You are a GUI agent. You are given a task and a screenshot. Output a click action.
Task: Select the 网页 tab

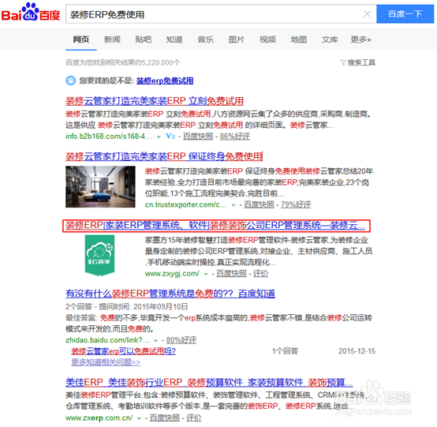81,39
